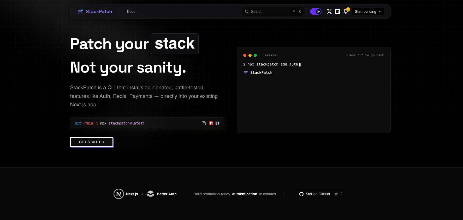463x220 pixels.
Task: Click the Terminal title label
Action: 270,55
